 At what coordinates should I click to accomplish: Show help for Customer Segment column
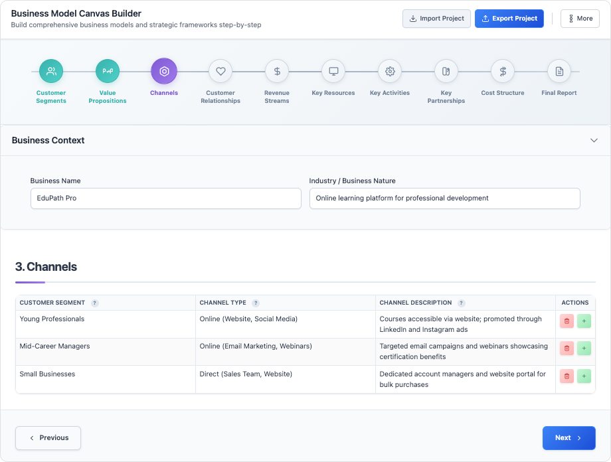click(95, 303)
